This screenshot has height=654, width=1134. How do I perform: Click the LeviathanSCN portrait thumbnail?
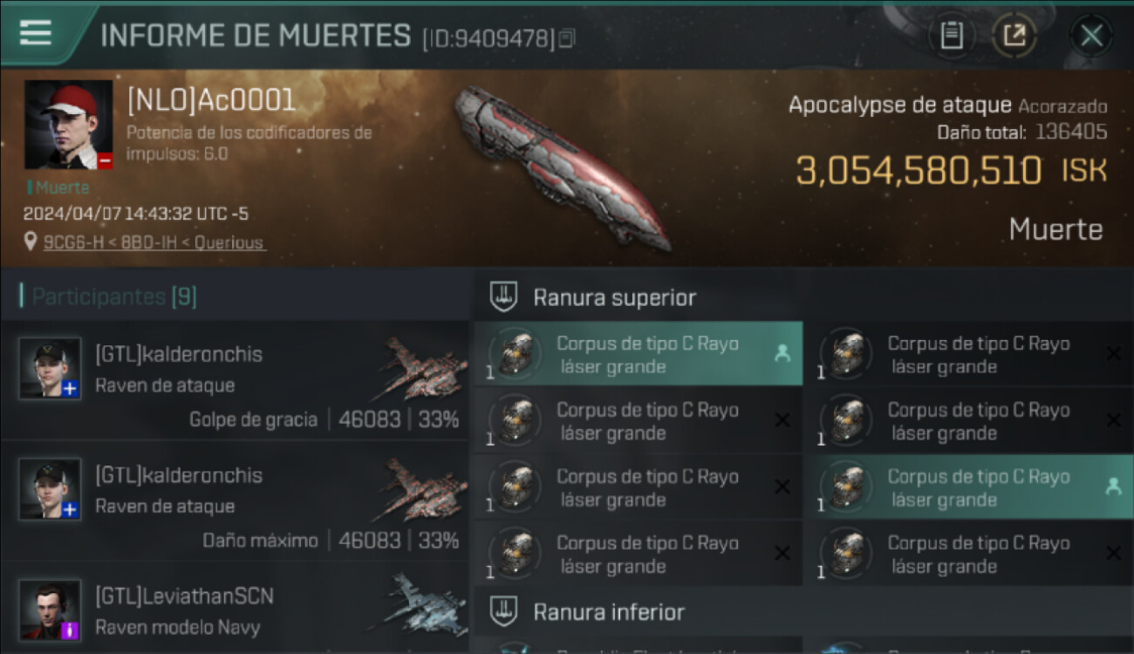click(51, 610)
